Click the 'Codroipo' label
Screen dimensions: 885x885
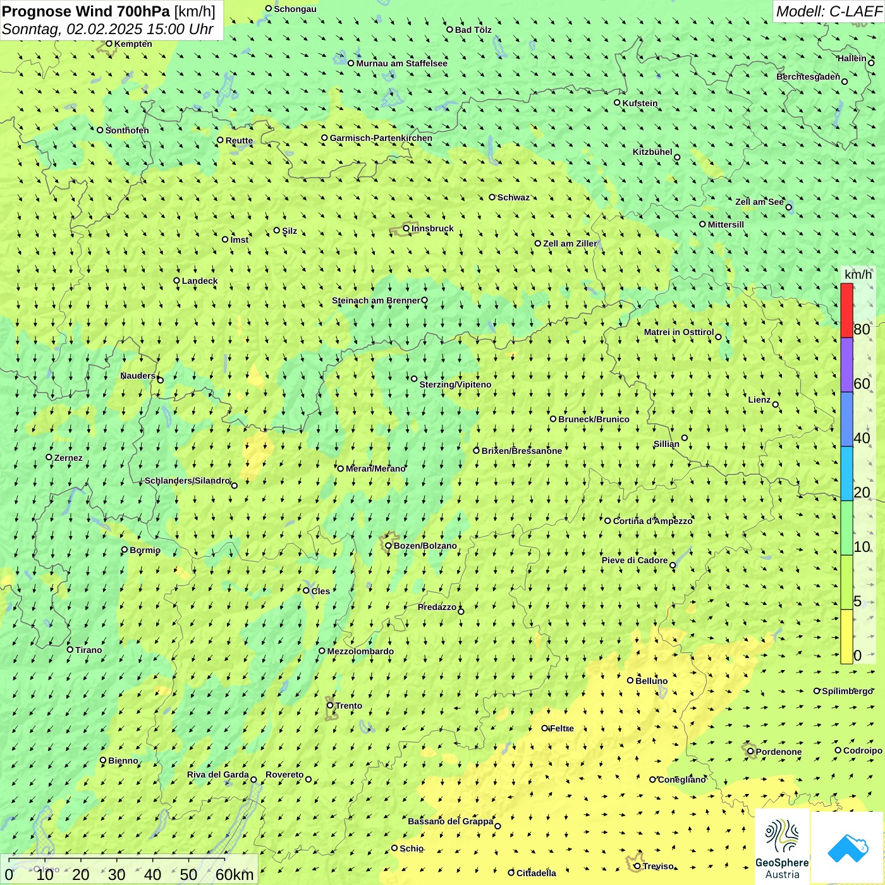[863, 750]
